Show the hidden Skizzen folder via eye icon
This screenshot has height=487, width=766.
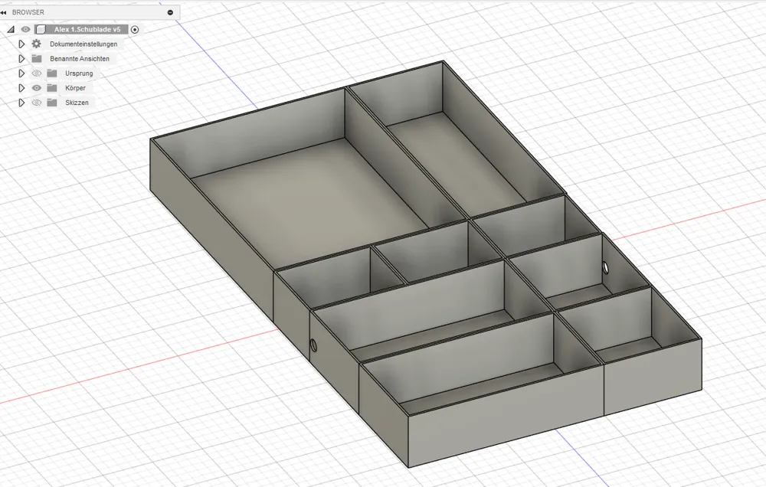(x=37, y=103)
